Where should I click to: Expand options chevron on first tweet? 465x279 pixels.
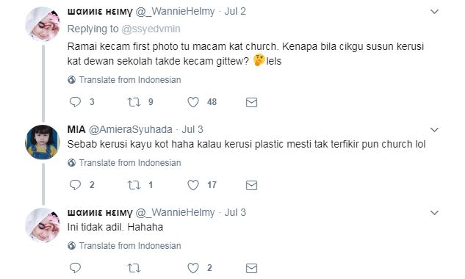(434, 12)
